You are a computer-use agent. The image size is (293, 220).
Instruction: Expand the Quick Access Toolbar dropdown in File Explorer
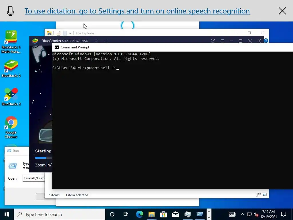pos(70,33)
